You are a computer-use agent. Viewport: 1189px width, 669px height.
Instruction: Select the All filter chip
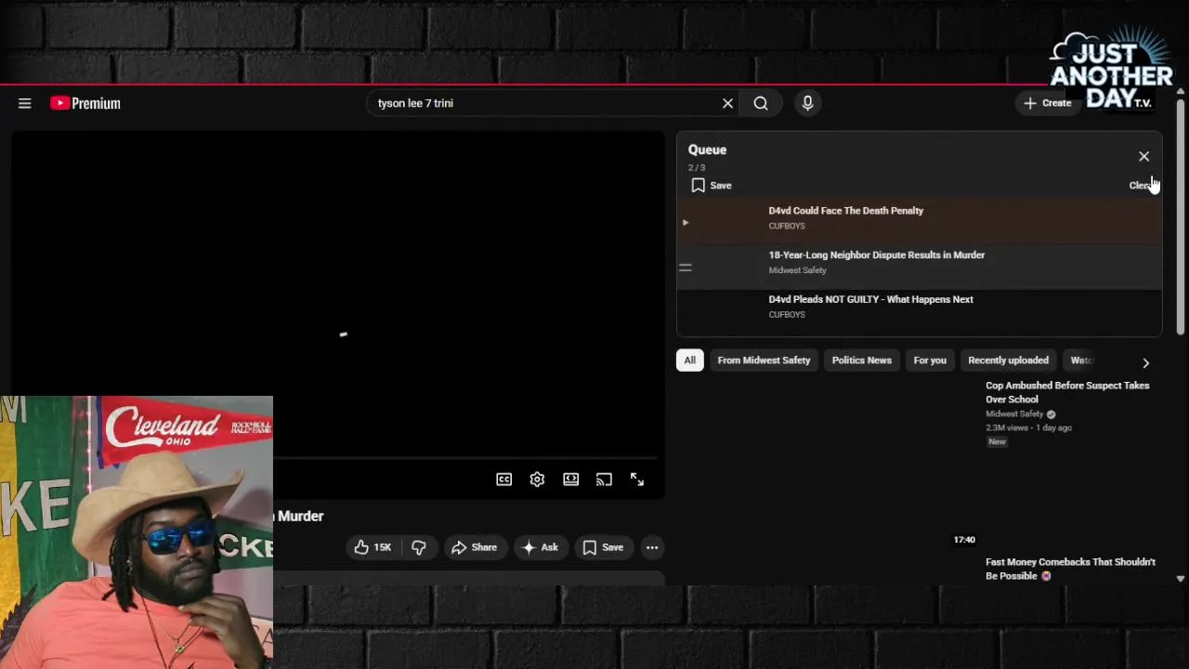pos(689,361)
